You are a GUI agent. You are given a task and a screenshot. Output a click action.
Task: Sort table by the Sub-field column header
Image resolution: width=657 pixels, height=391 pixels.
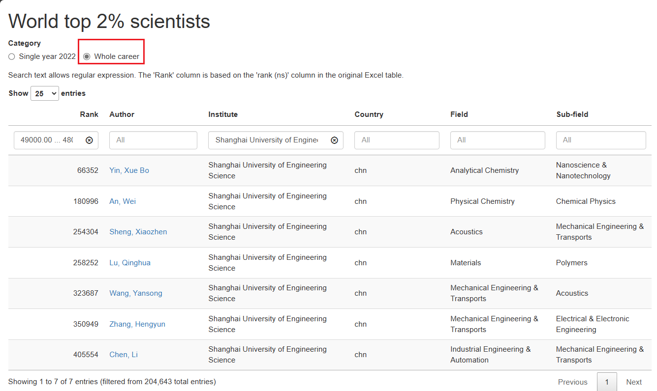tap(572, 114)
